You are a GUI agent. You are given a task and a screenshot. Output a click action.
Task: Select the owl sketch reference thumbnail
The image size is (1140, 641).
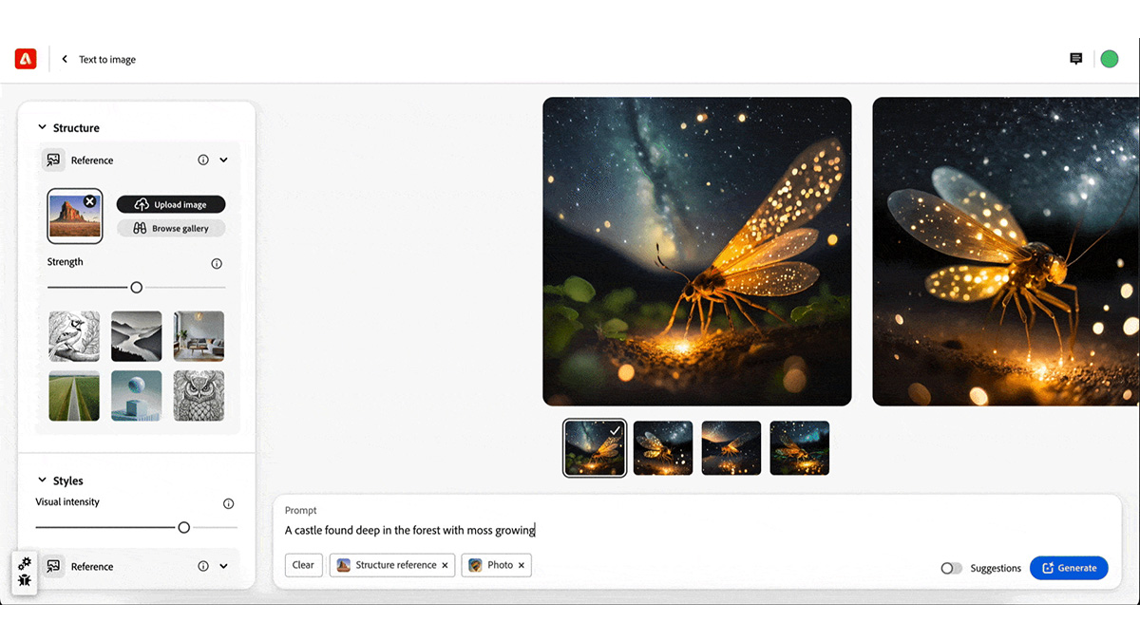(199, 396)
